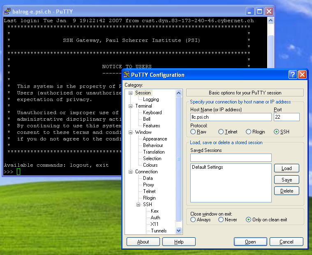Viewport: 312px width, 255px height.
Task: Select Rlogin protocol radio button
Action: 248,132
